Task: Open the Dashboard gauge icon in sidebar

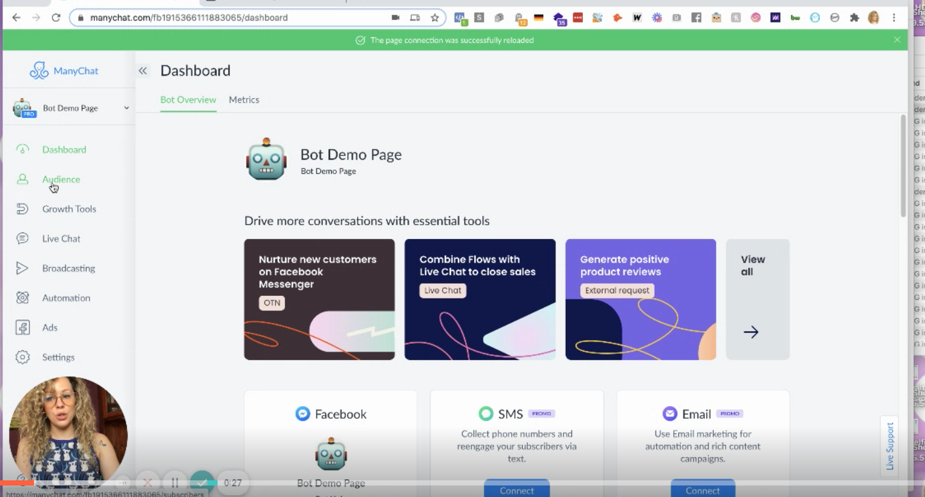Action: tap(22, 150)
